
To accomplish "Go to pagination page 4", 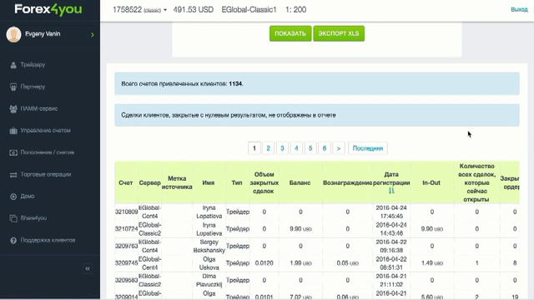I will [x=296, y=148].
